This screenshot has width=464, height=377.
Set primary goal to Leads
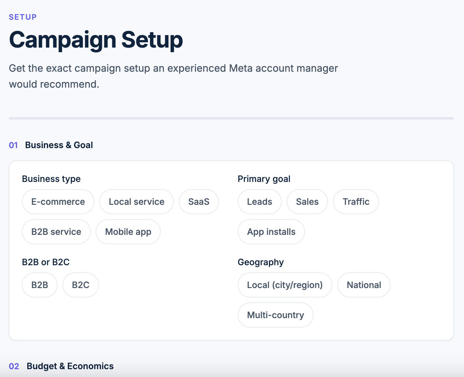pyautogui.click(x=260, y=202)
